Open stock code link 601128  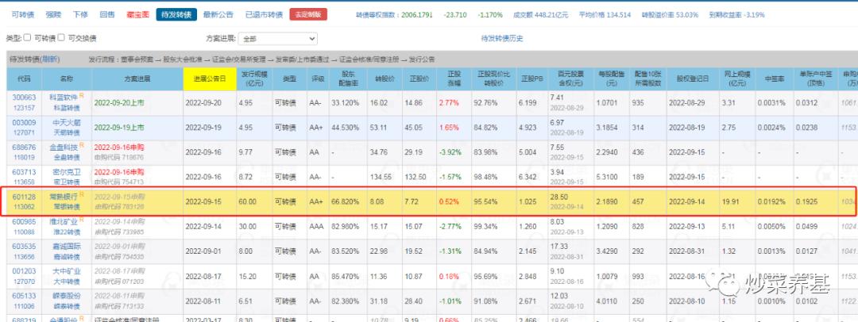coord(24,196)
